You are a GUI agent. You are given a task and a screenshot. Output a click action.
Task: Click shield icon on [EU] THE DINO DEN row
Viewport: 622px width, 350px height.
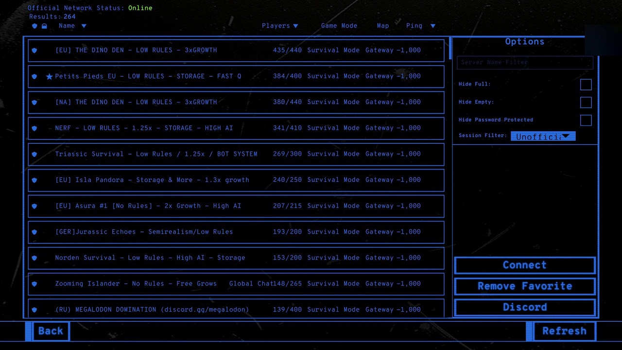tap(34, 50)
